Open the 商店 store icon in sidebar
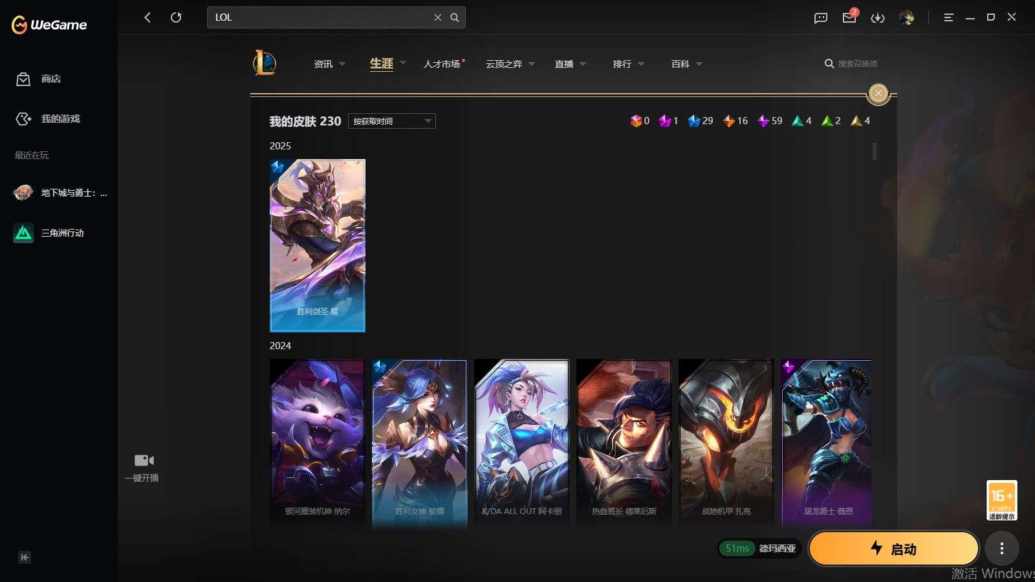Screen dimensions: 1035x582 click(x=23, y=79)
